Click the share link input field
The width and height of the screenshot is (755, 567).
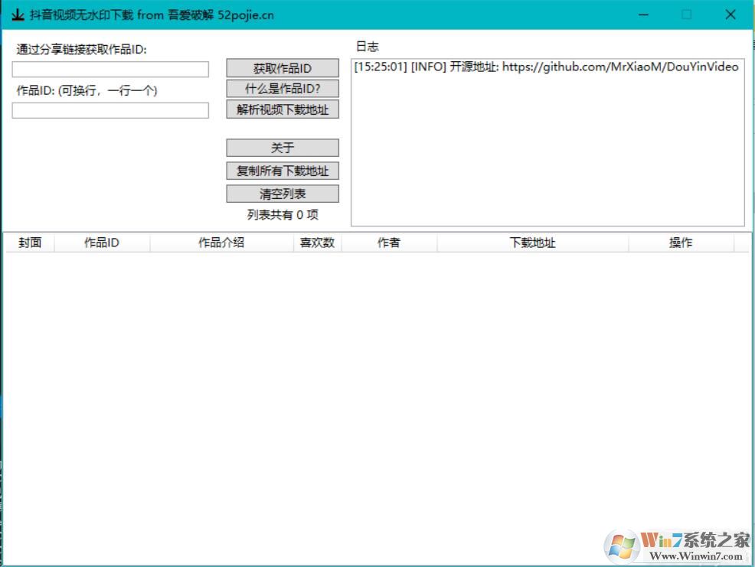point(109,69)
